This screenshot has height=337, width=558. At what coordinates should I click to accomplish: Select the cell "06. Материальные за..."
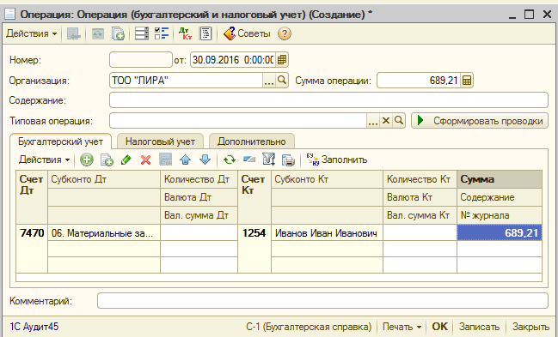104,233
